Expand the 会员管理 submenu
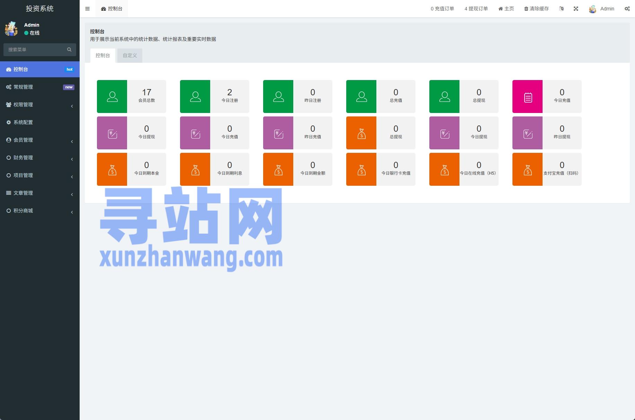 point(40,140)
